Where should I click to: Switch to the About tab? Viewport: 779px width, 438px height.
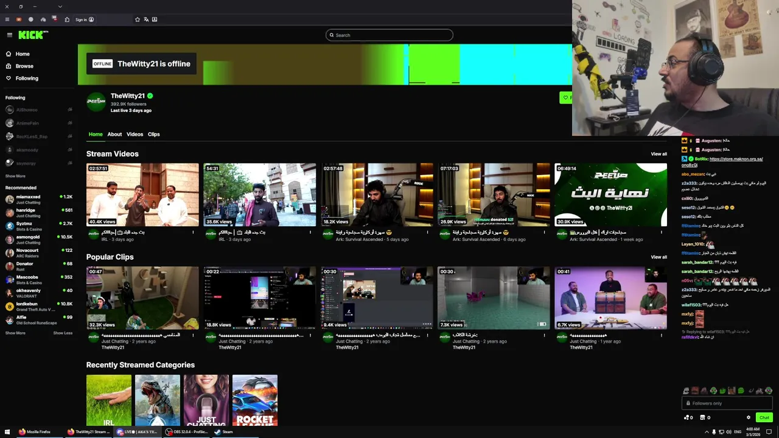114,134
